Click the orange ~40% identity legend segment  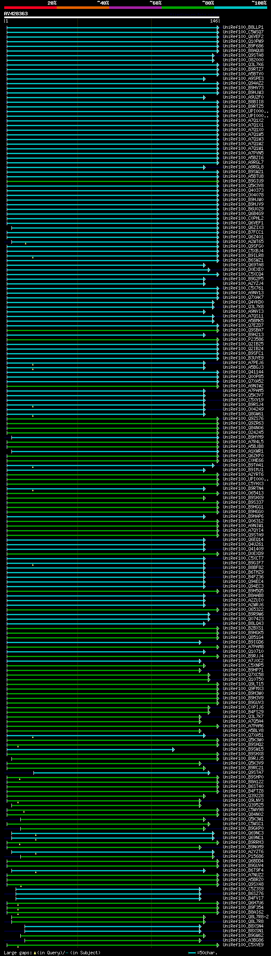pyautogui.click(x=83, y=8)
